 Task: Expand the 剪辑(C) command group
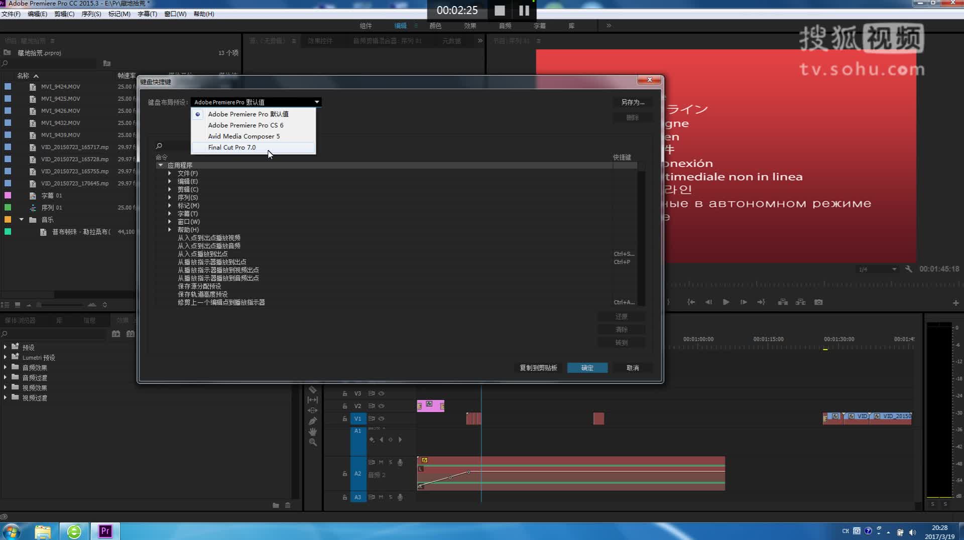[x=170, y=190]
